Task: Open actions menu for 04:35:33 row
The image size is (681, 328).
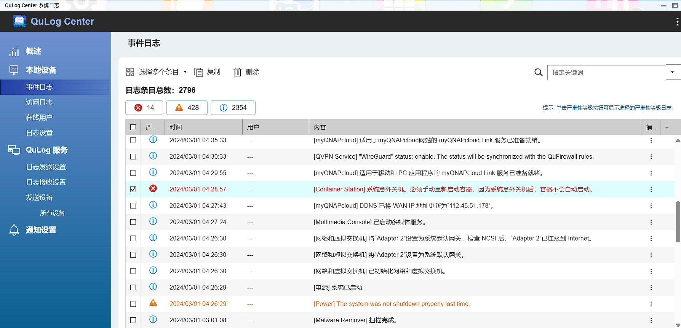Action: (651, 140)
